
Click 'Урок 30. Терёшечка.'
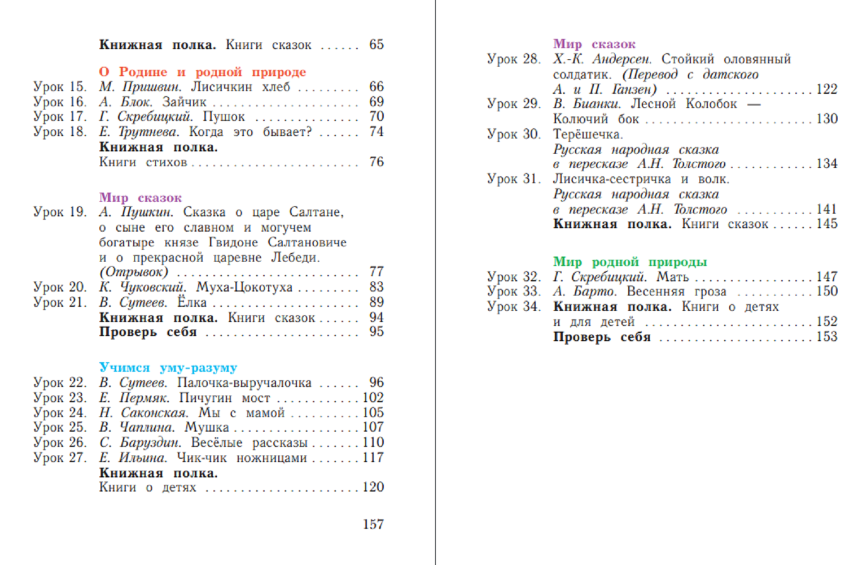pos(555,134)
